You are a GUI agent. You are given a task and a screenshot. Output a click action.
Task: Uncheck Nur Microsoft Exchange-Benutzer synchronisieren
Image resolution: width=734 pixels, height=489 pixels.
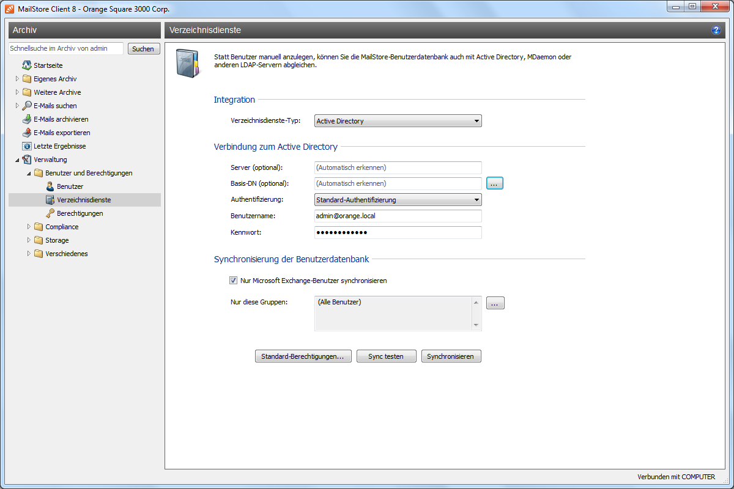(x=233, y=281)
